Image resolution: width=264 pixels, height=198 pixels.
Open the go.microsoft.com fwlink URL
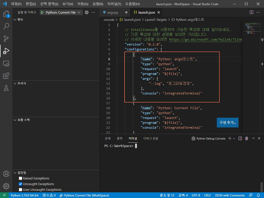205,39
